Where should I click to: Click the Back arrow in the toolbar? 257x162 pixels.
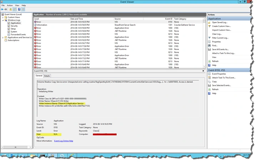pos(2,9)
